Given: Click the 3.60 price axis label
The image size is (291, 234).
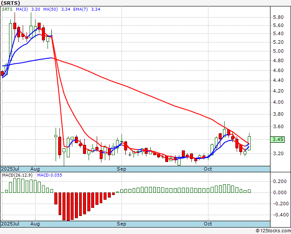Looking at the screenshot, I should (278, 126).
